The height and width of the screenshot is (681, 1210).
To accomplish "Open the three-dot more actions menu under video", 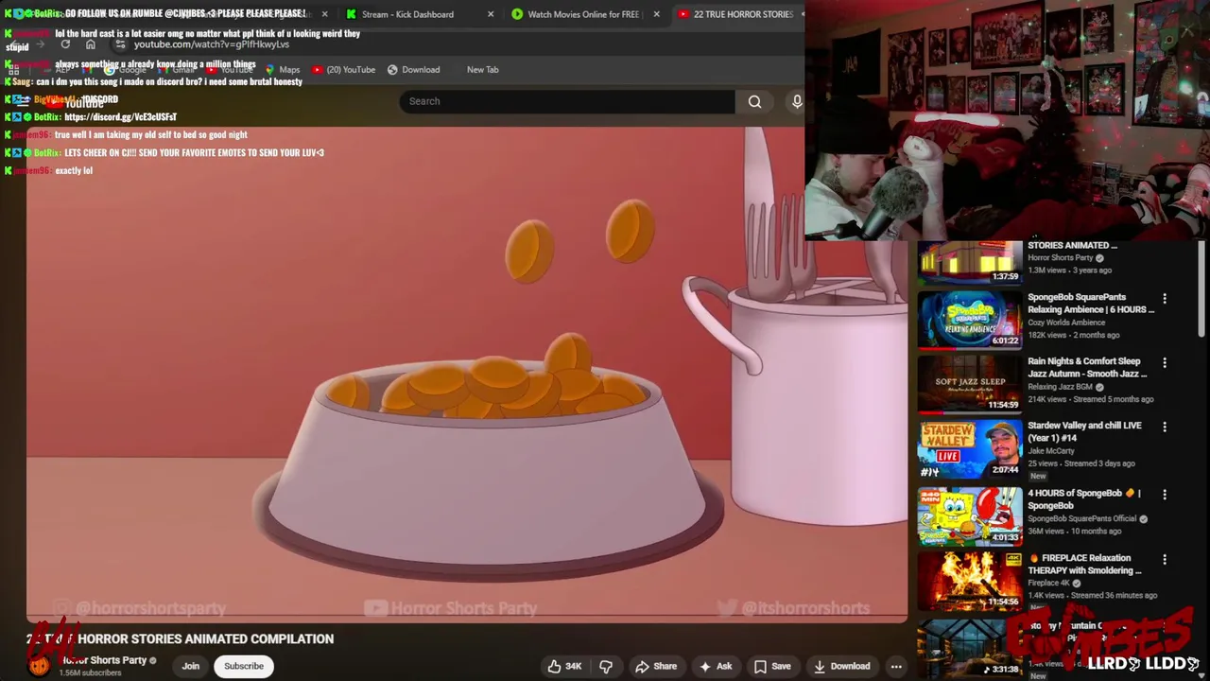I will 896,666.
